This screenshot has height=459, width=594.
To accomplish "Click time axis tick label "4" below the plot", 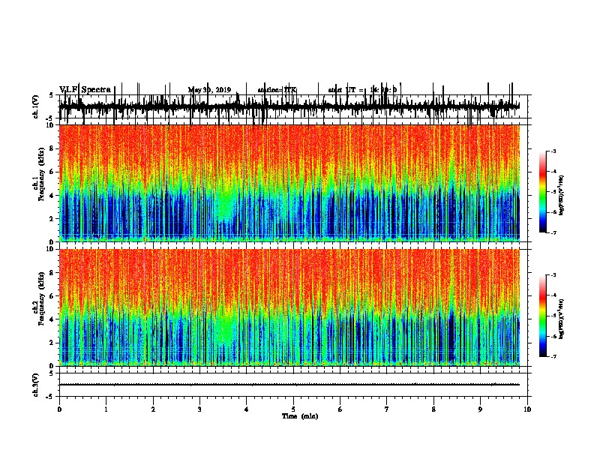I will [x=247, y=409].
